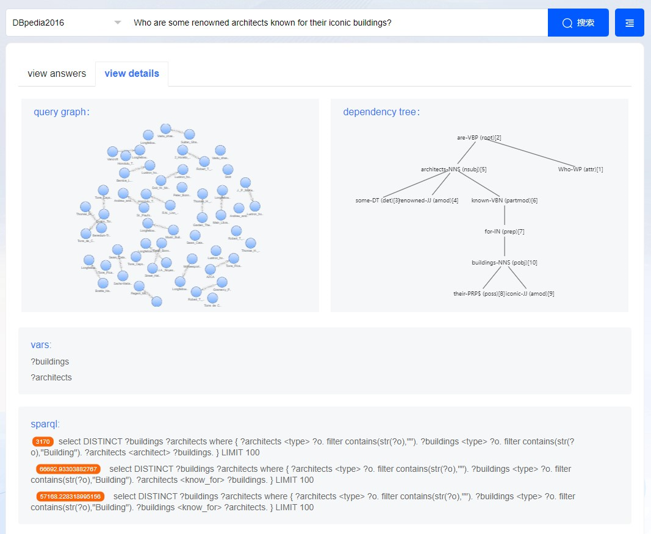Click the Garden_The node circle
The image size is (651, 534).
point(202,218)
